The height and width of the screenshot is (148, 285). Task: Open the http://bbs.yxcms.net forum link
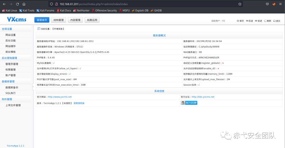(x=203, y=97)
